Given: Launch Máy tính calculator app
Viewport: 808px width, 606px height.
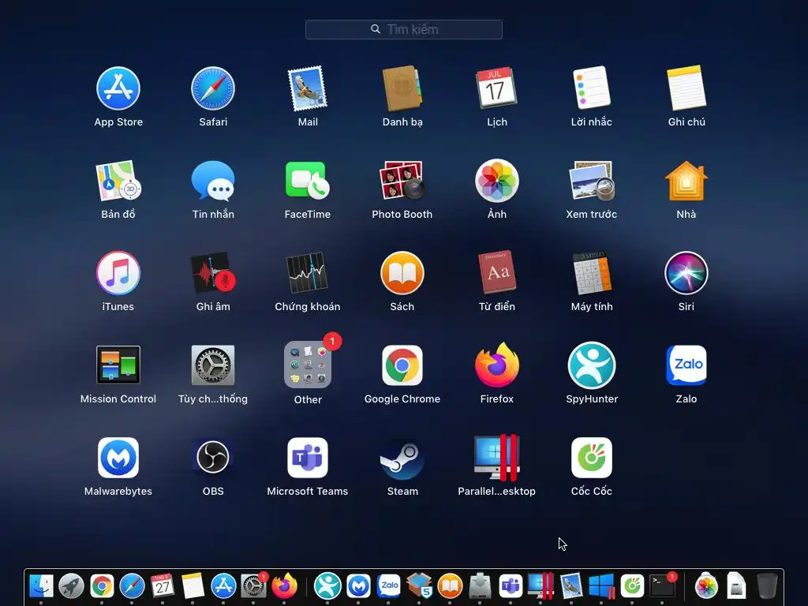Looking at the screenshot, I should click(592, 272).
